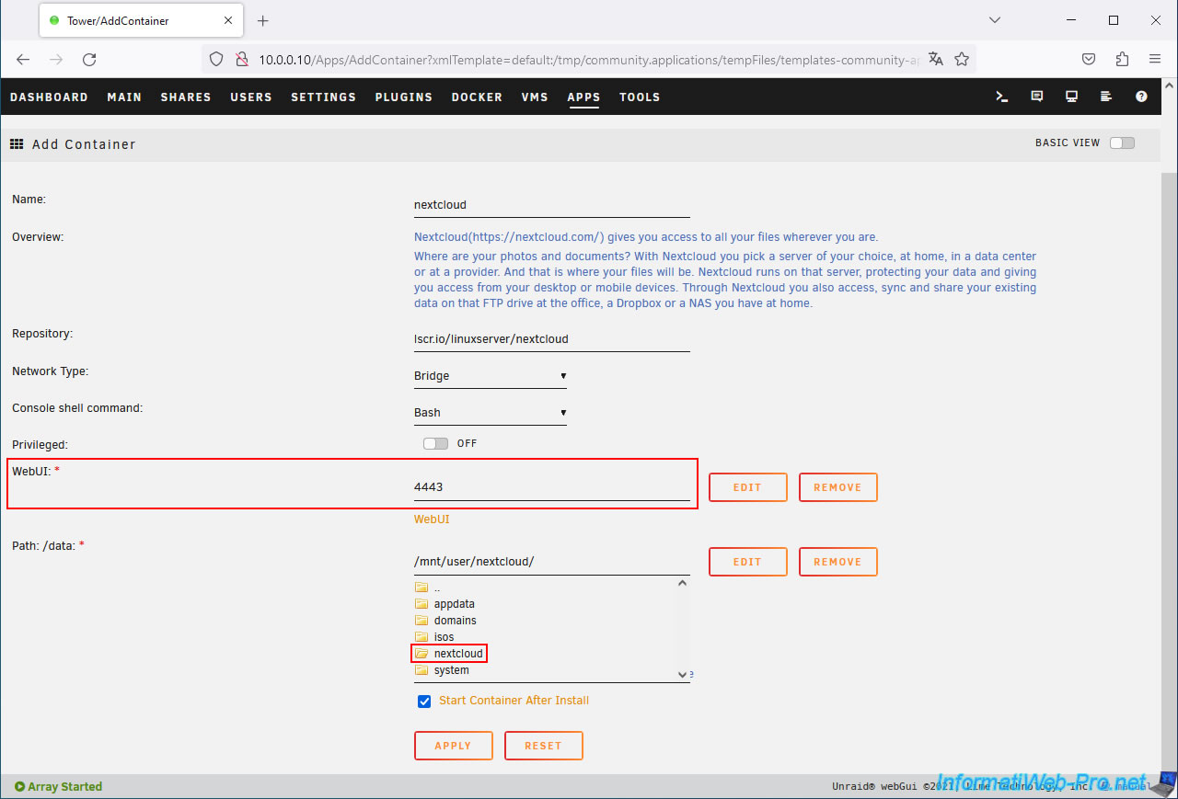Image resolution: width=1178 pixels, height=799 pixels.
Task: Expand the Console shell command dropdown
Action: [x=490, y=413]
